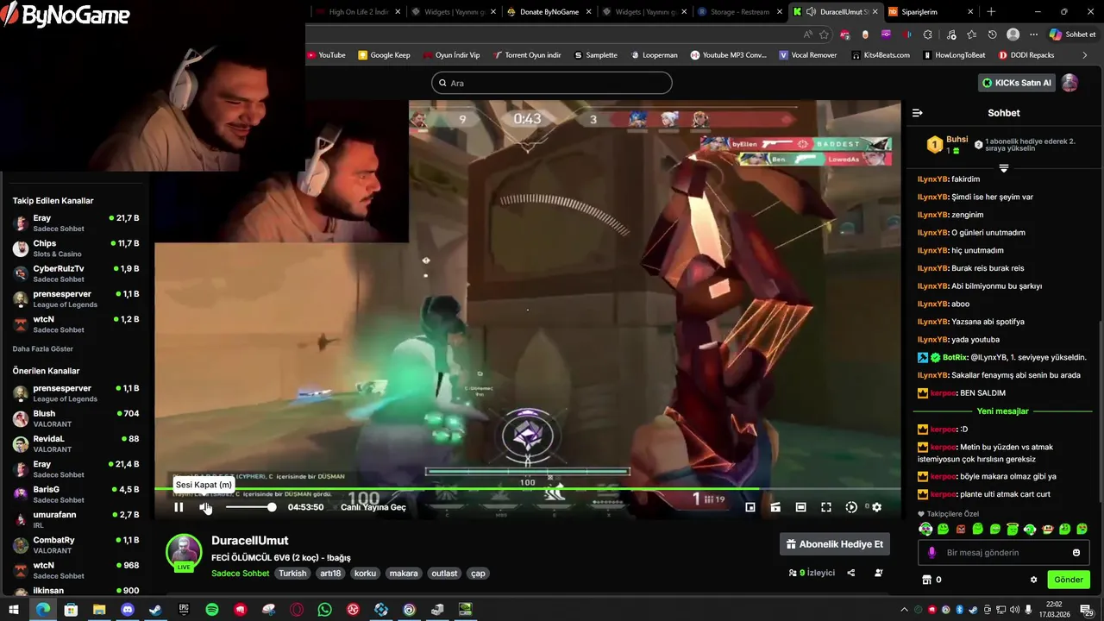Open RevidaL recommended channel

(76, 443)
